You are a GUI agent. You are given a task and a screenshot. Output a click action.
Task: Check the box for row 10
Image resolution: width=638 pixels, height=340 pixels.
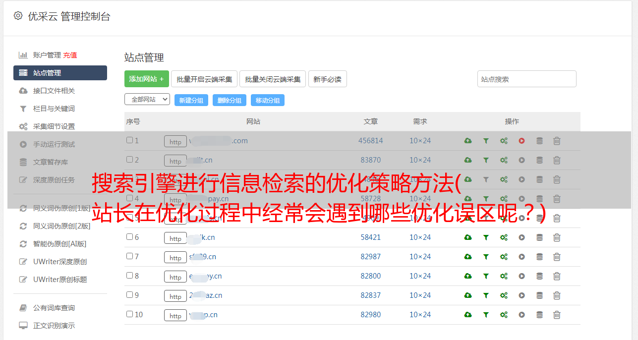click(x=129, y=314)
